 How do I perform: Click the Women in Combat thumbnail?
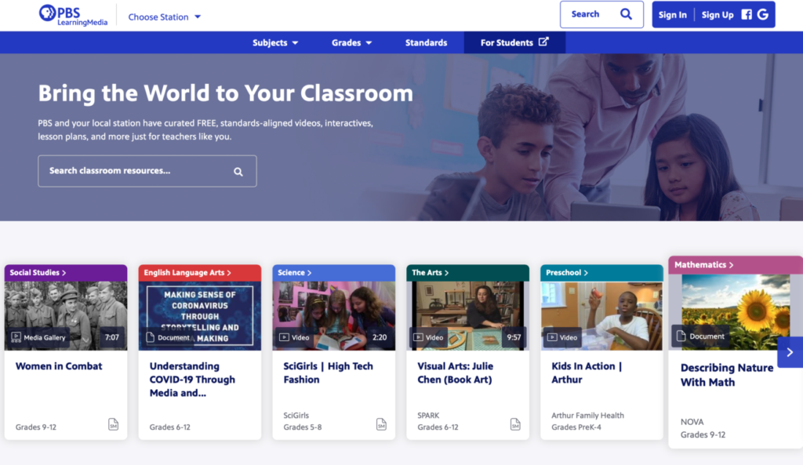pos(66,315)
